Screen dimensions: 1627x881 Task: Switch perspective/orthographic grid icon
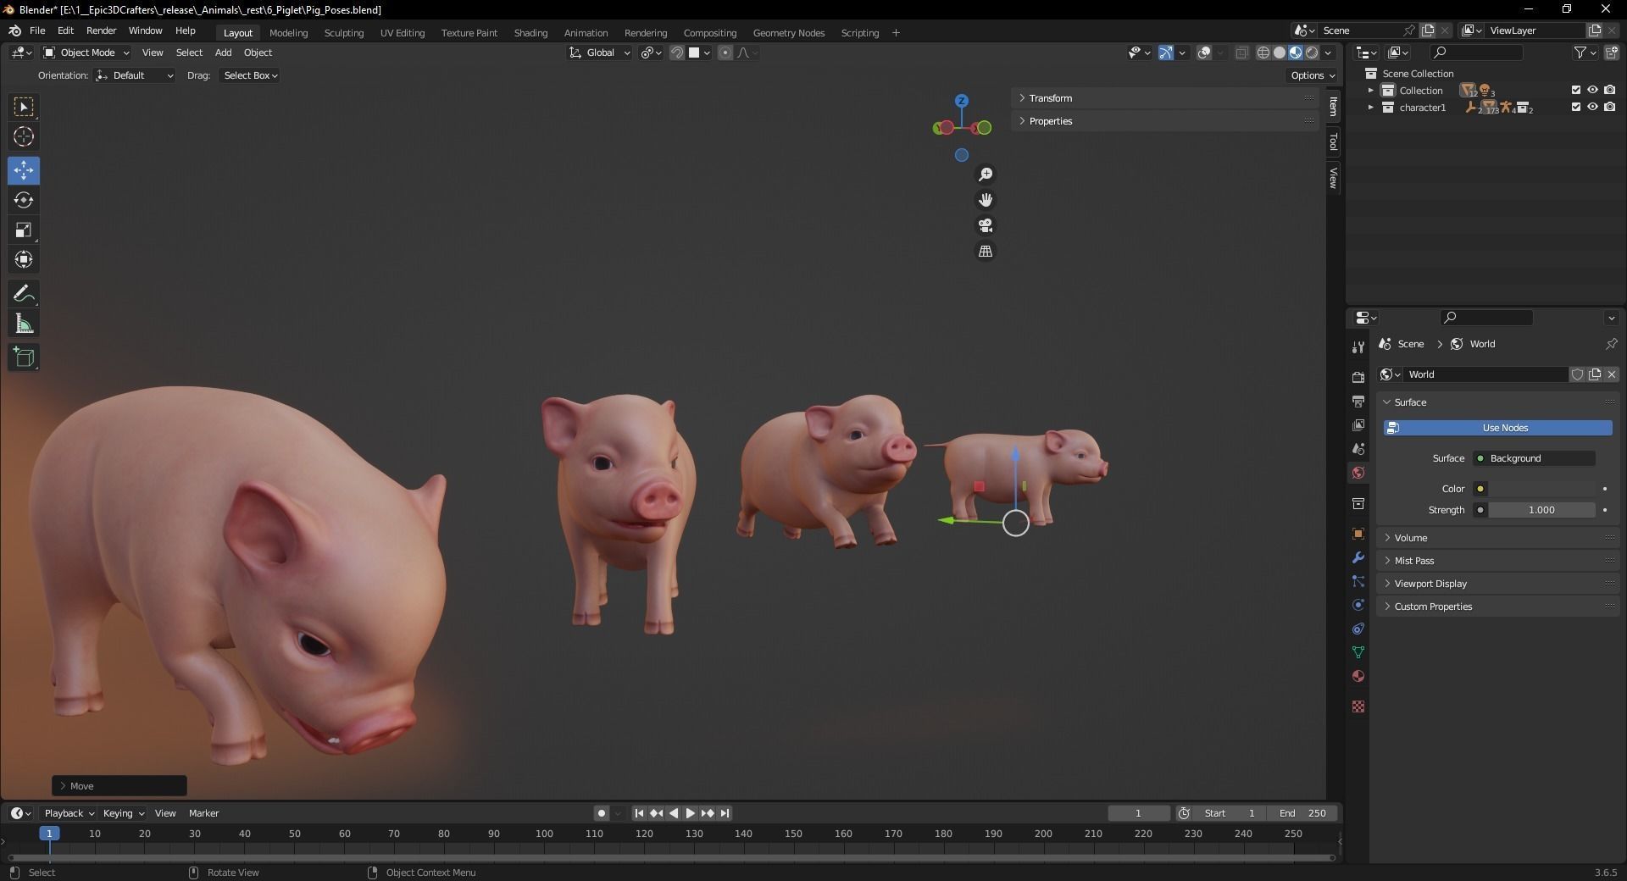tap(986, 252)
